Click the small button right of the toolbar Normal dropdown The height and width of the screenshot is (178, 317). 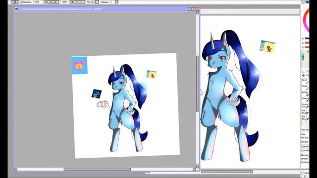click(x=97, y=2)
